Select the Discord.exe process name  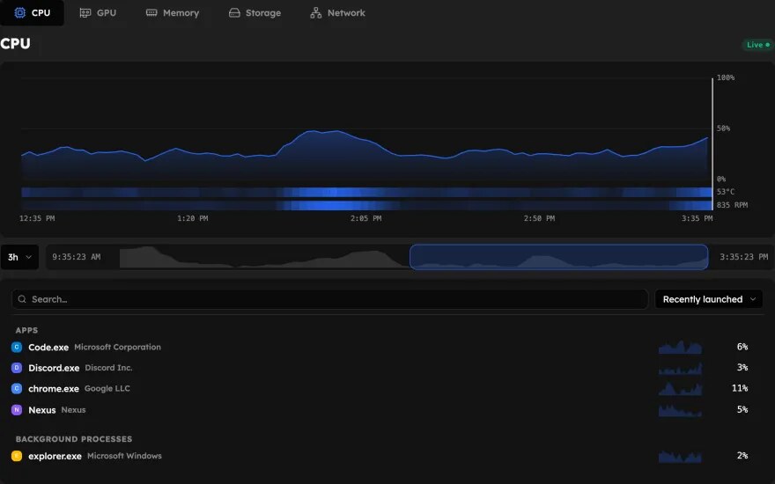pos(54,368)
